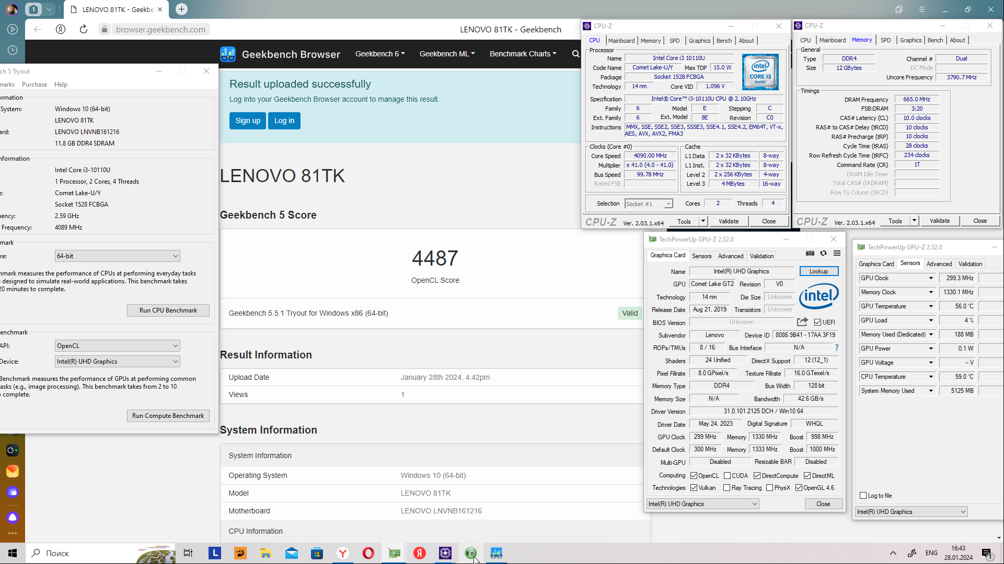Open the CPU-Z Socket #1 selection dropdown
1004x564 pixels.
coord(648,204)
